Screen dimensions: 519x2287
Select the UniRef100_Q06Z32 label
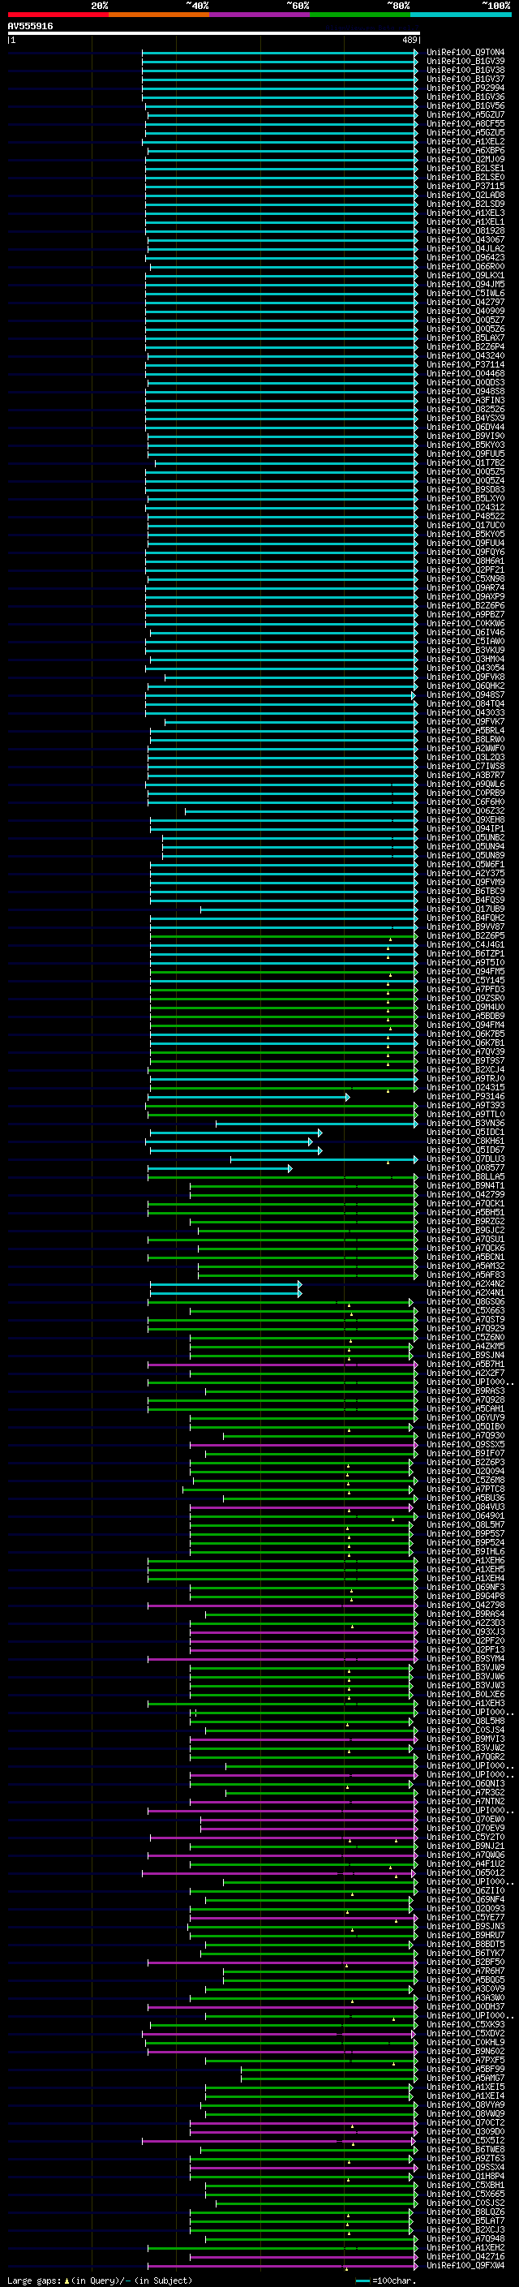point(465,811)
